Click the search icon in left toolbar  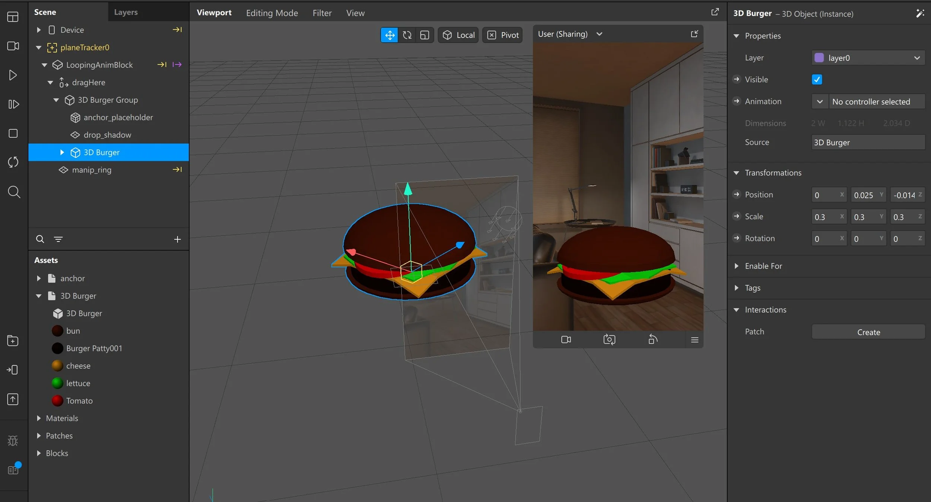click(14, 192)
